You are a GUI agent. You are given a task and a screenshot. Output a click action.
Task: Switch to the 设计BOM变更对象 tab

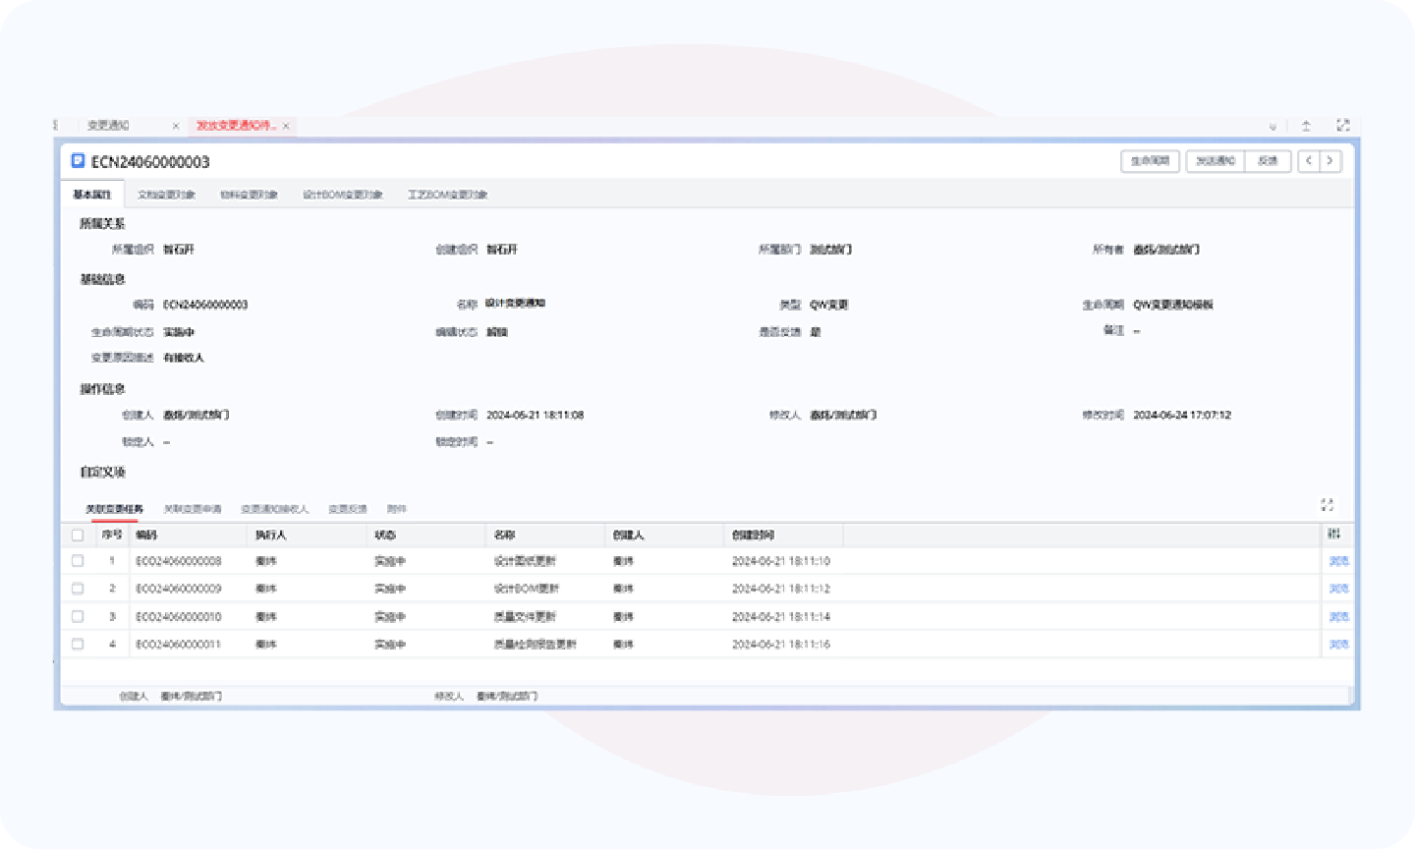pyautogui.click(x=342, y=195)
